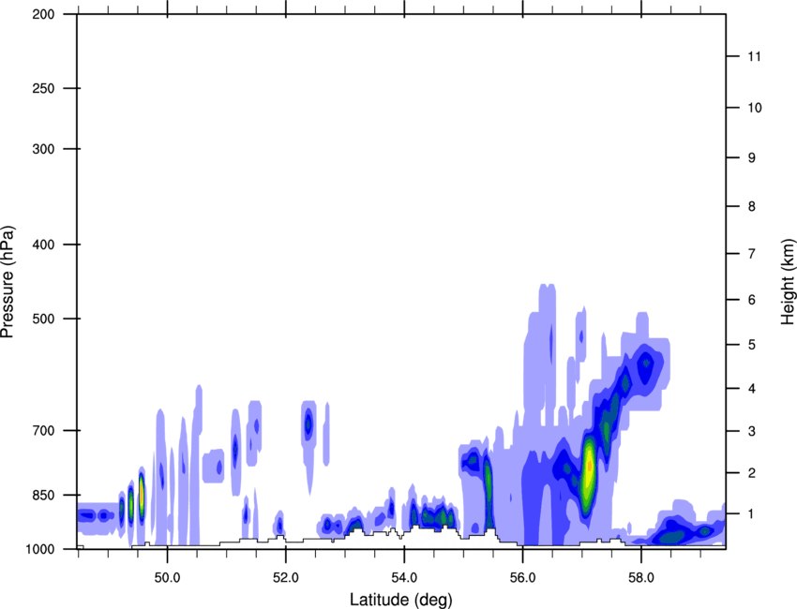797x609 pixels.
Task: Click pressure tick label 500
Action: click(x=43, y=319)
